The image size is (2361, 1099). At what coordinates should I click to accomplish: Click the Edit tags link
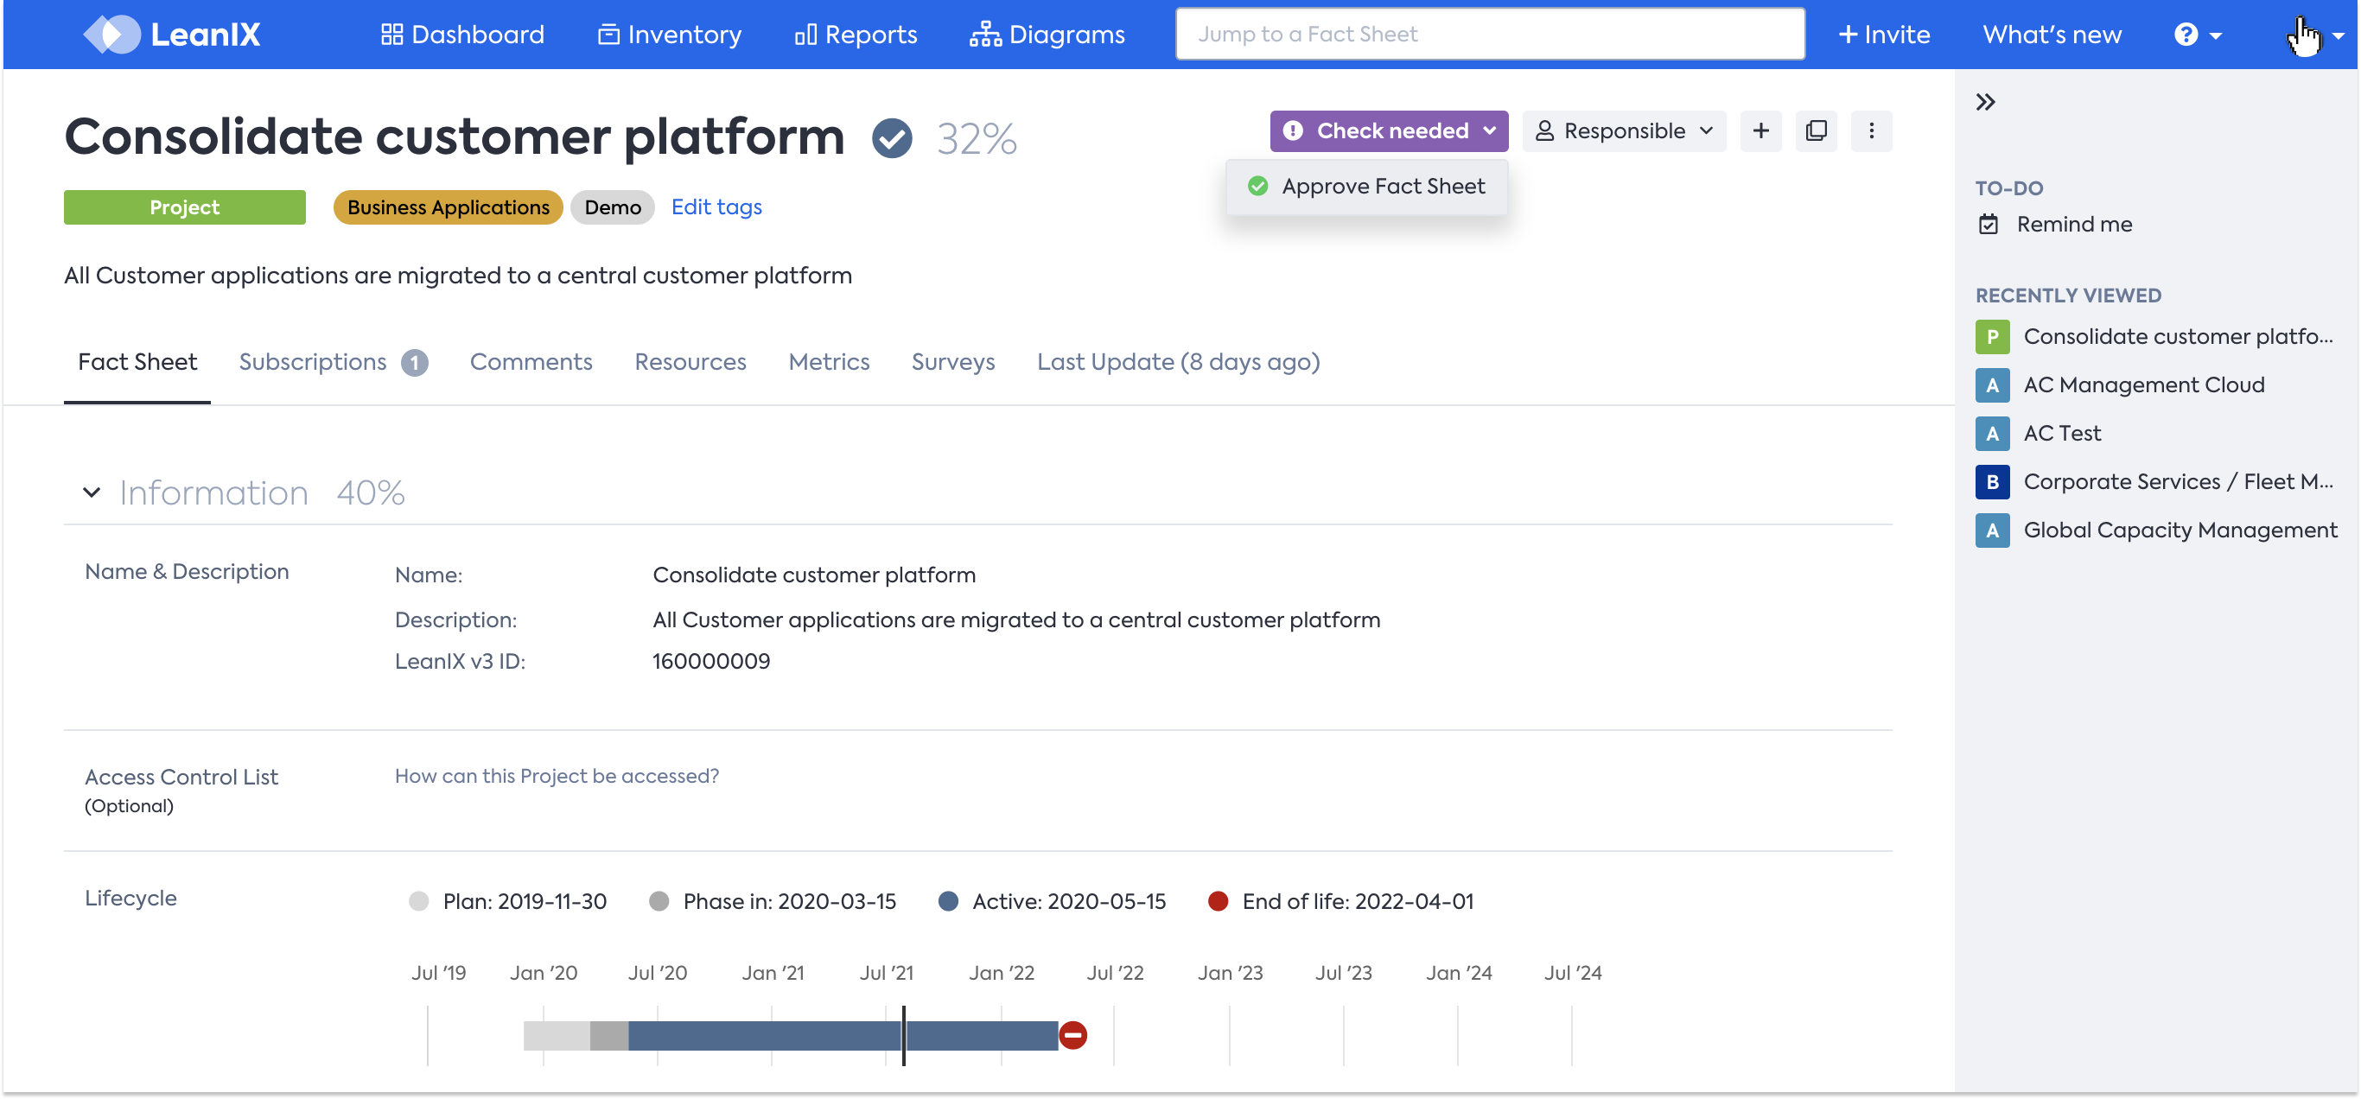(716, 207)
